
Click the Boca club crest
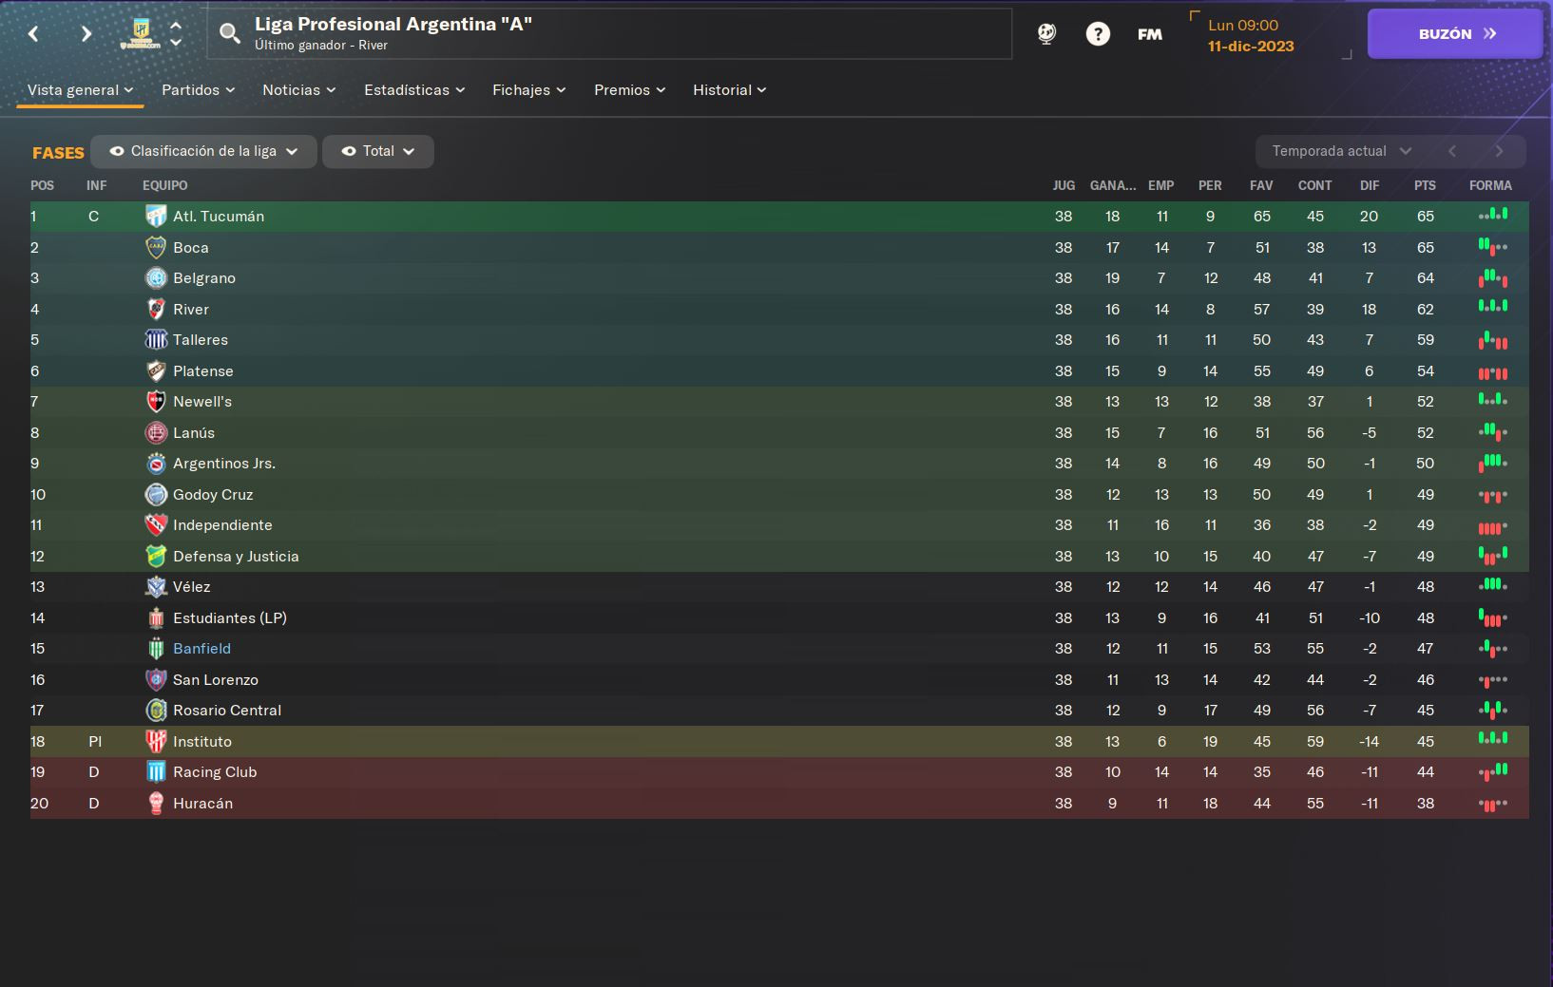(x=156, y=248)
